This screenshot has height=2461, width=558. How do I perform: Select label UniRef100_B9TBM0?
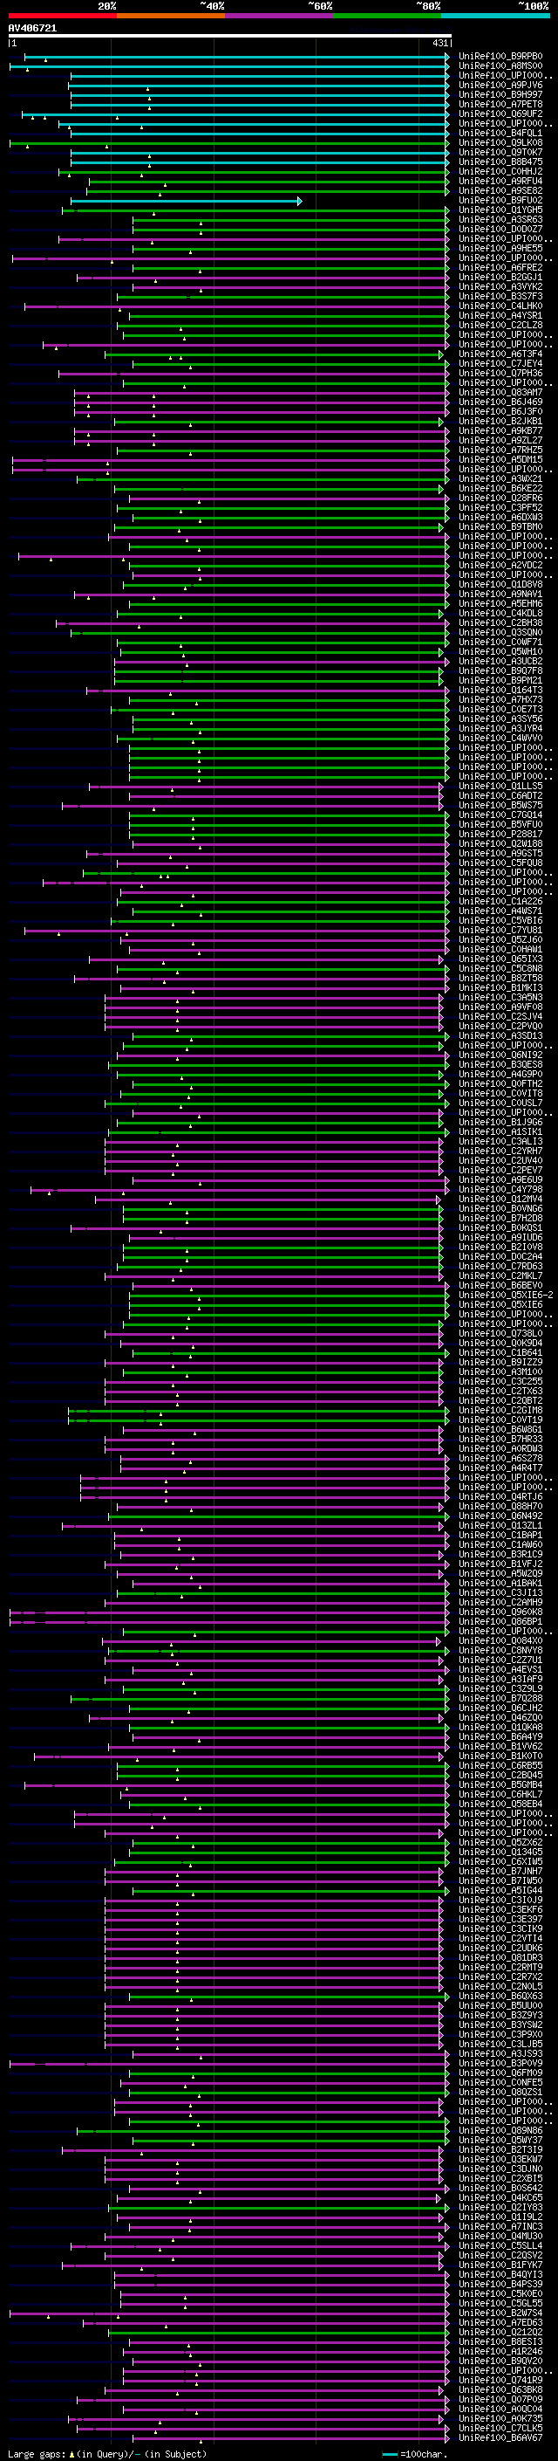coord(500,527)
